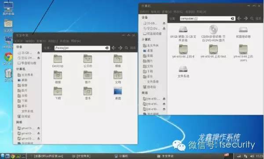The image size is (264, 159).
Task: Go forward in the computer:/// window toolbar
Action: coord(246,18)
